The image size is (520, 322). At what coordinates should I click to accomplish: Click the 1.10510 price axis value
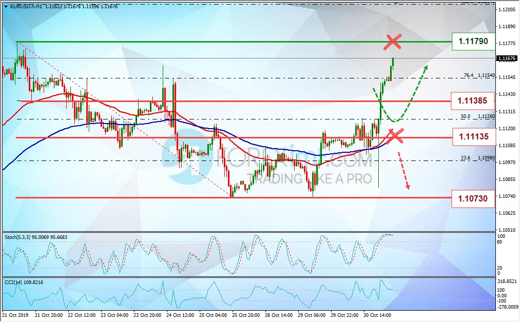507,230
